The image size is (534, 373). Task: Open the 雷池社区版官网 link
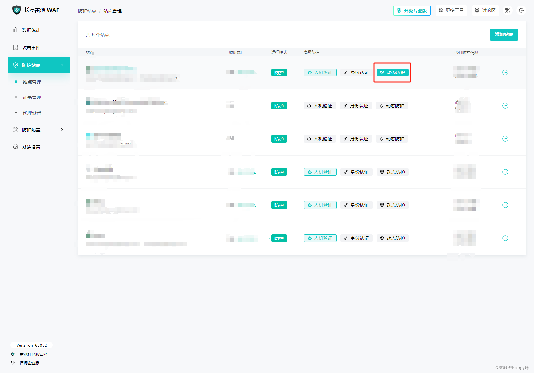point(33,354)
